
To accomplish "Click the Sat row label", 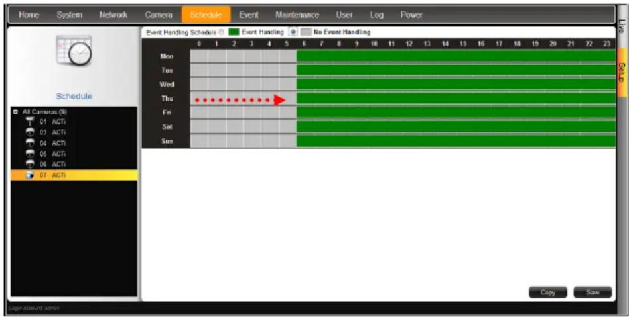I will pyautogui.click(x=167, y=127).
